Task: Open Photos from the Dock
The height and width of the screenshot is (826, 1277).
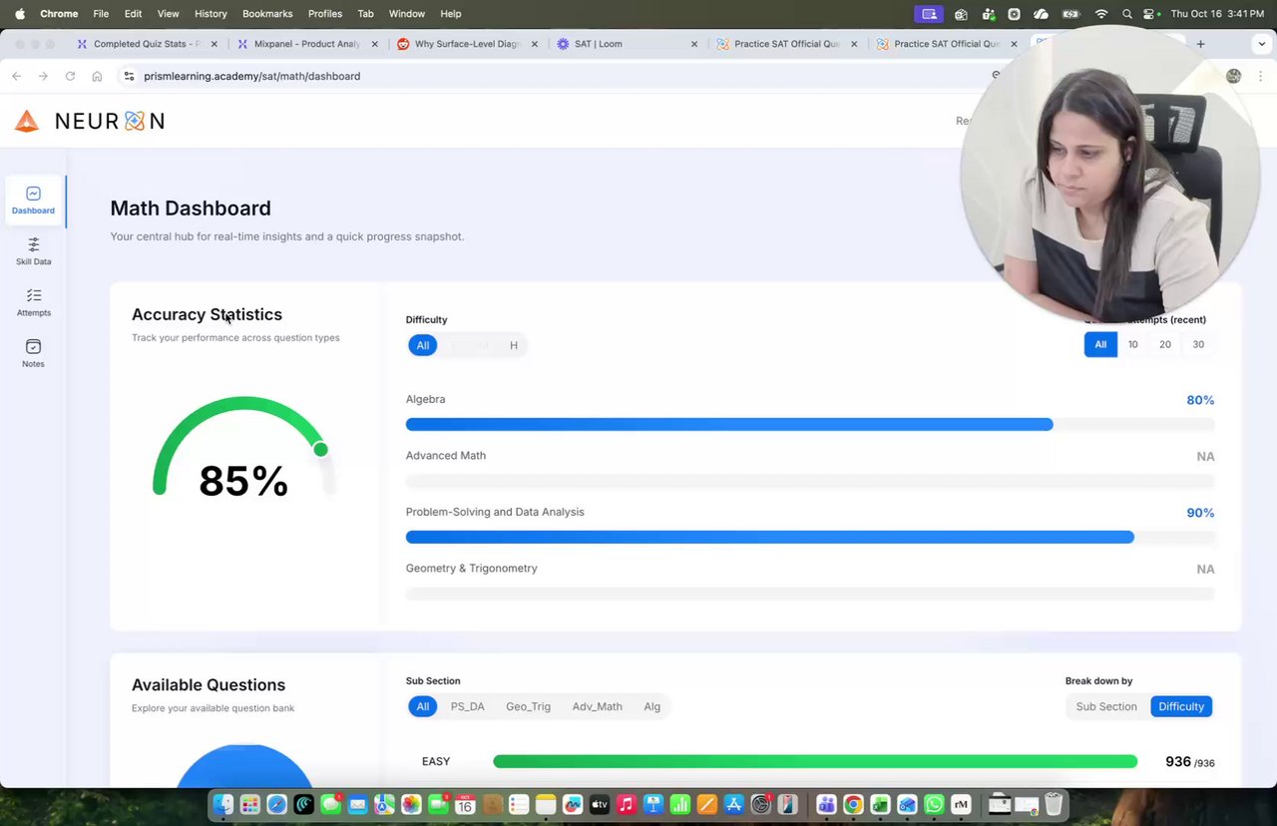Action: click(411, 804)
